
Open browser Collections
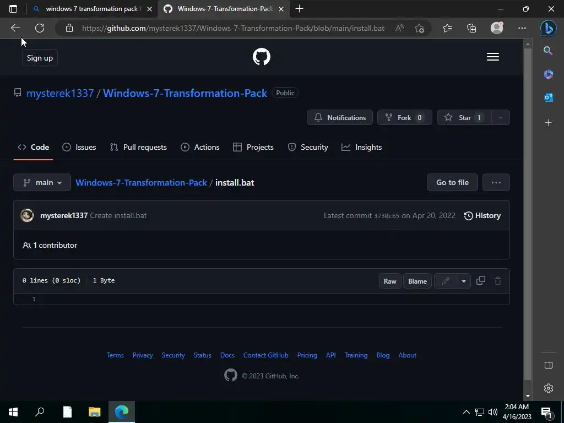click(471, 28)
